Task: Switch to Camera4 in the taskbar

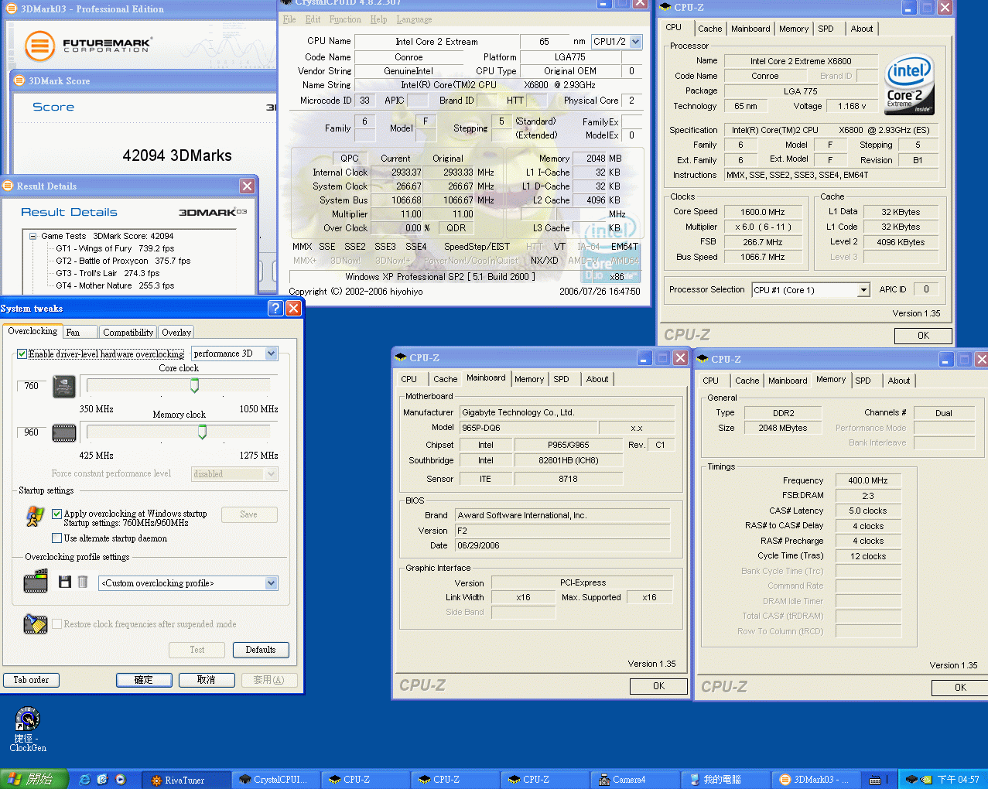Action: coord(635,780)
